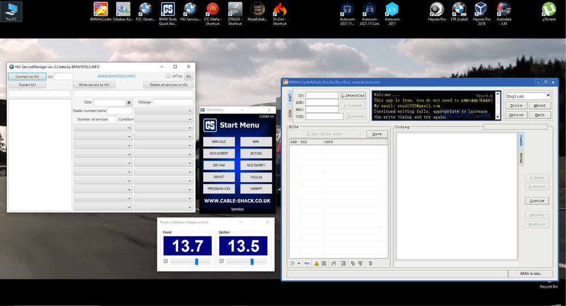This screenshot has width=566, height=306.
Task: Click the VIN input field
Action: pos(324,116)
